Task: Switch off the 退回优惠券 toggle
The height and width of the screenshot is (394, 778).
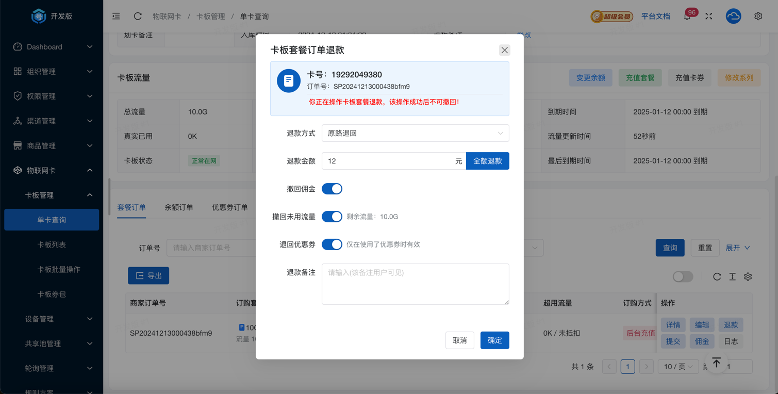Action: click(x=332, y=244)
